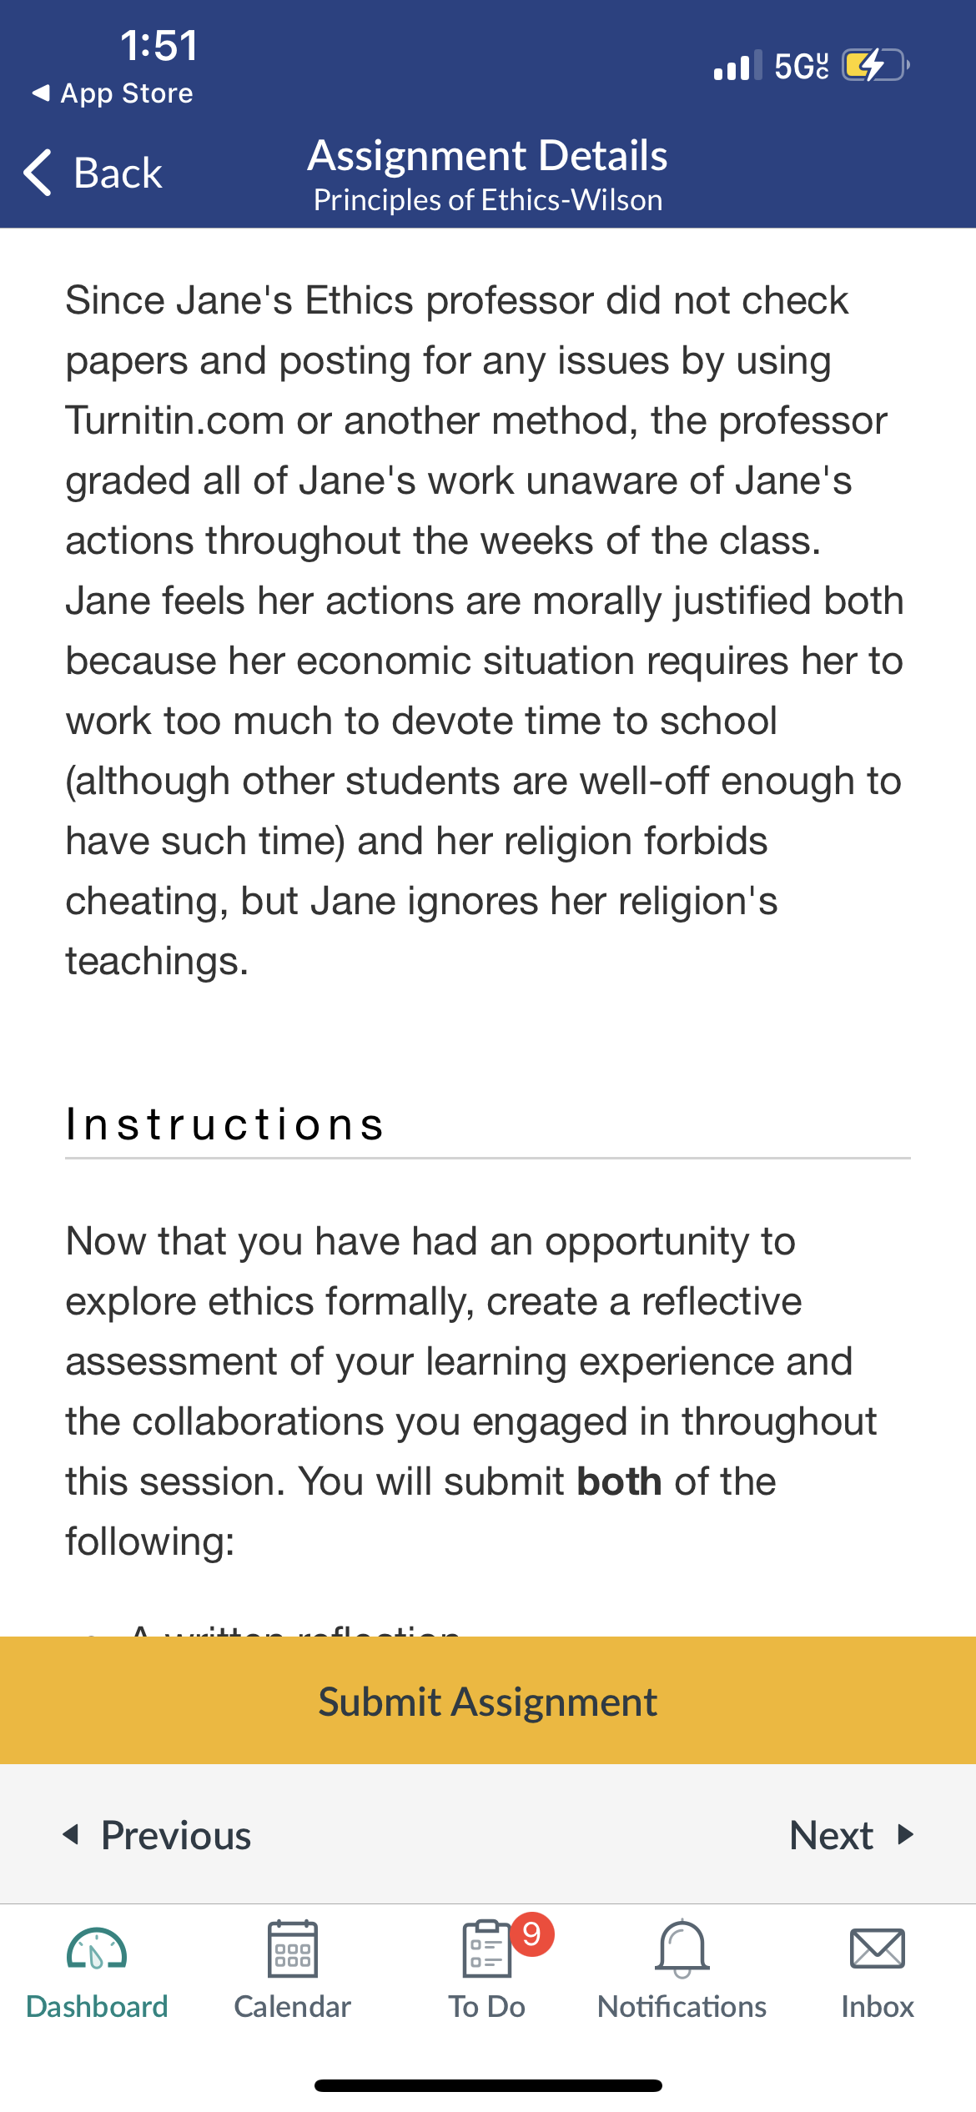Tap the Back text label
Viewport: 976px width, 2112px height.
118,173
